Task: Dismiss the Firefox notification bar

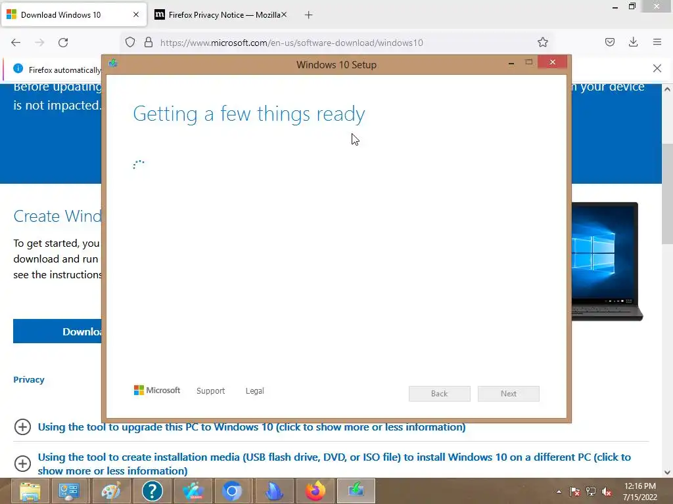Action: click(657, 68)
